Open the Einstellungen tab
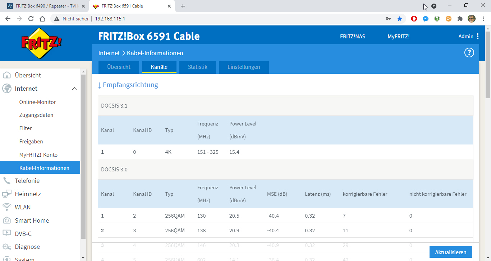Image resolution: width=491 pixels, height=261 pixels. (x=244, y=67)
